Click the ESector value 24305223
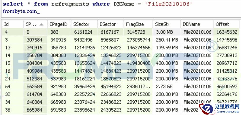Screen dimensions: 241x115 [x=111, y=110]
